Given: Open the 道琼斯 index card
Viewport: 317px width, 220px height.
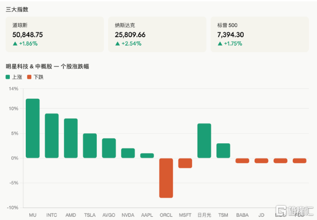Looking at the screenshot, I should click(54, 34).
